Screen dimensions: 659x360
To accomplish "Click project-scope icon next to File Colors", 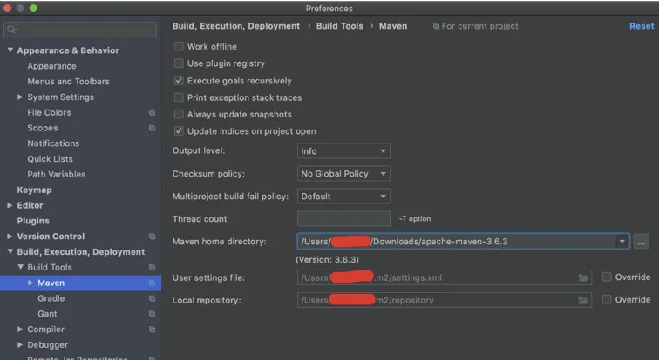I will click(152, 113).
